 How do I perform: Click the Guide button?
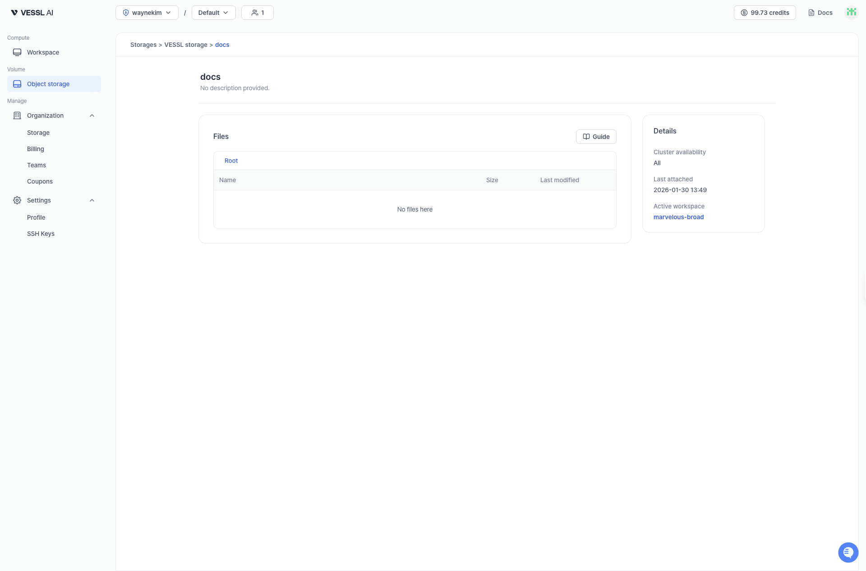[x=596, y=137]
